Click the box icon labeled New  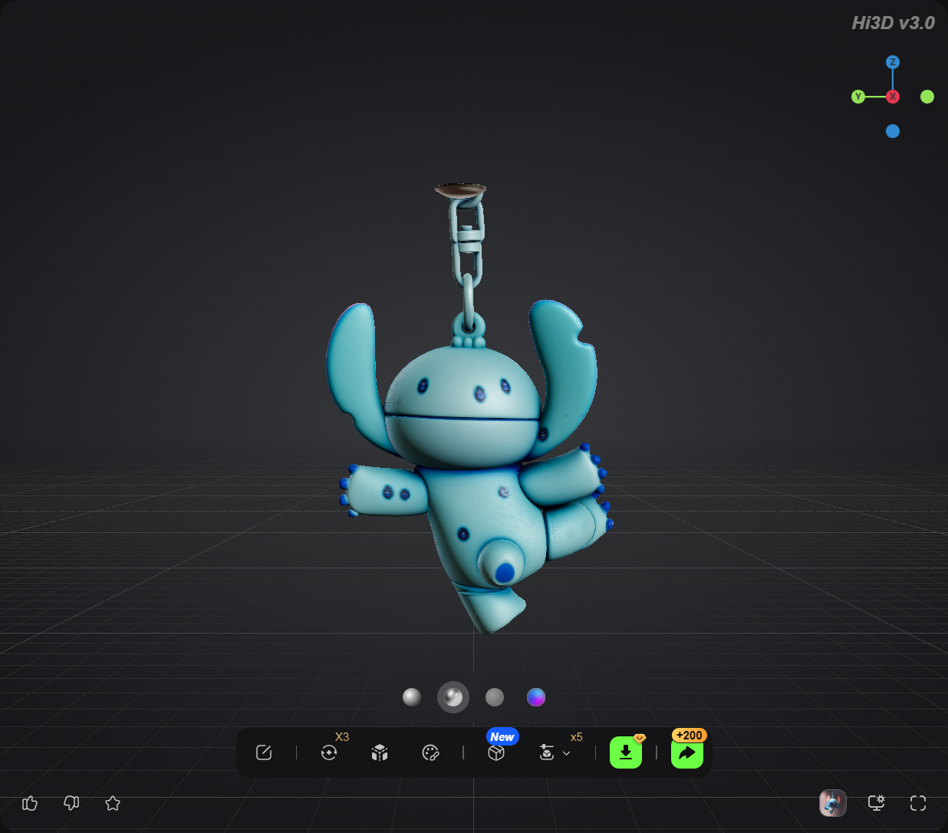496,752
